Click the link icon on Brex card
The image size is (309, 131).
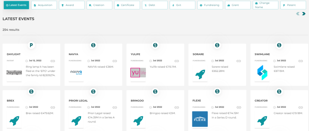tap(53, 108)
